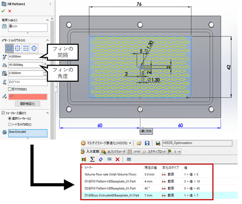Image resolution: width=242 pixels, height=204 pixels.
Task: Decrease the 0.0000mm margin with down stepper
Action: click(45, 75)
